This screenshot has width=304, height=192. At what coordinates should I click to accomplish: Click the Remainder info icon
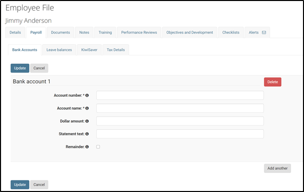click(x=87, y=147)
